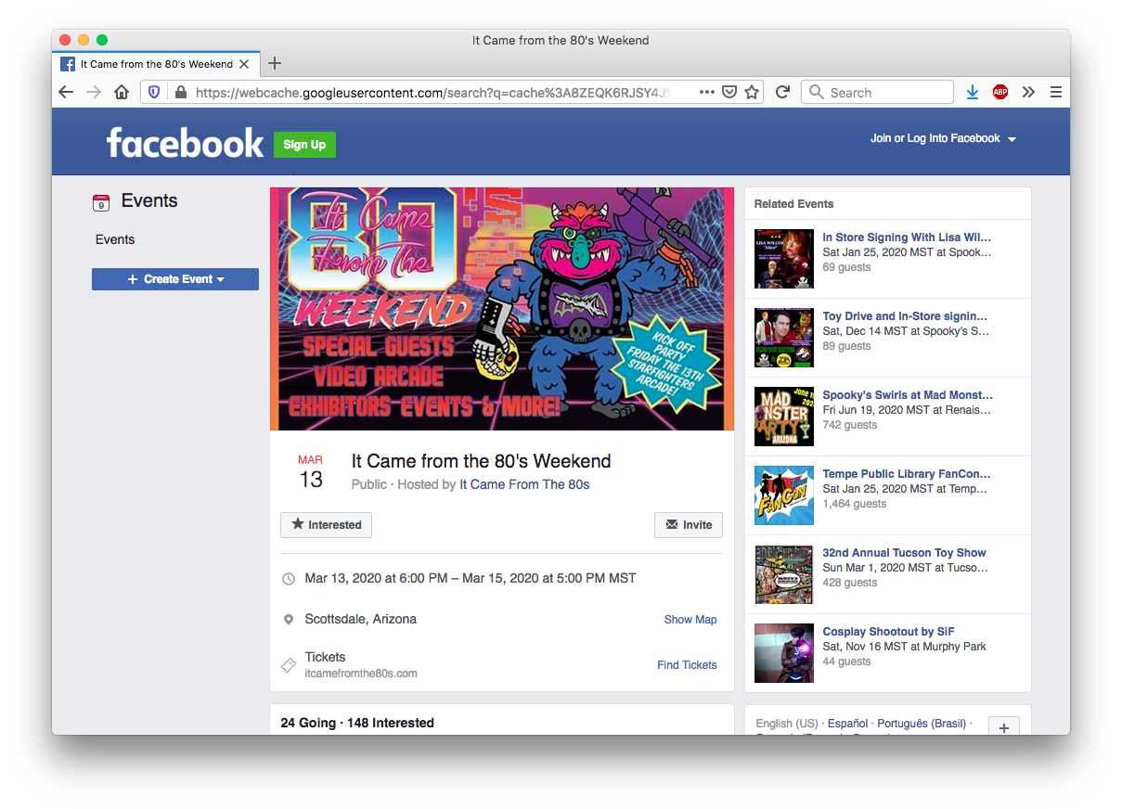
Task: Click the '742 guests' text
Action: click(x=850, y=425)
